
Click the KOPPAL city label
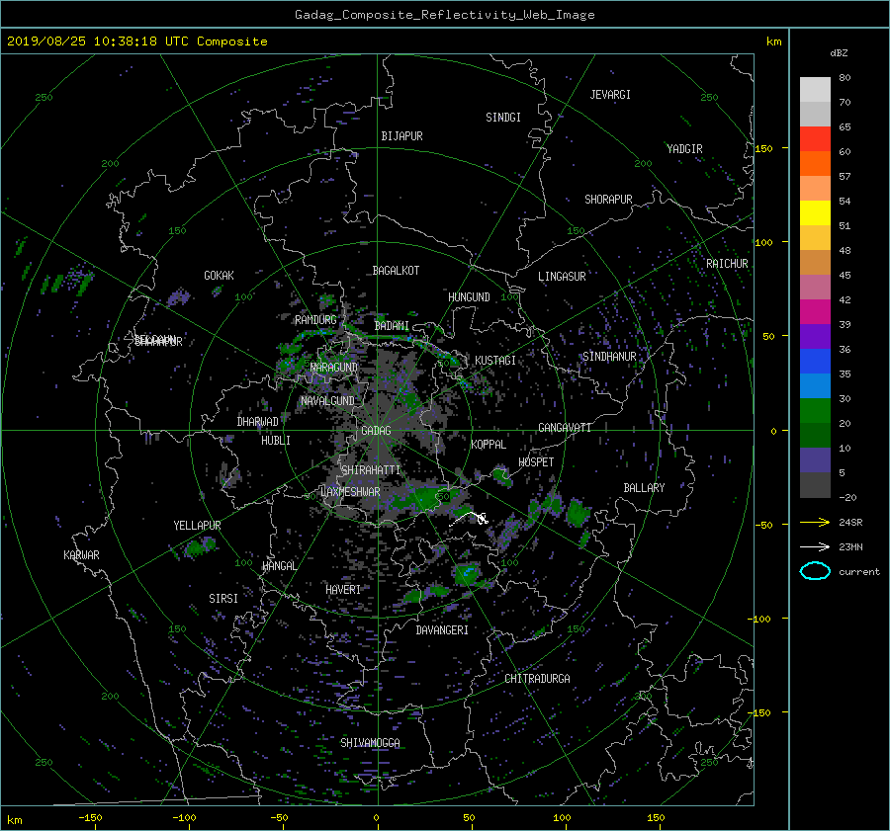[489, 445]
